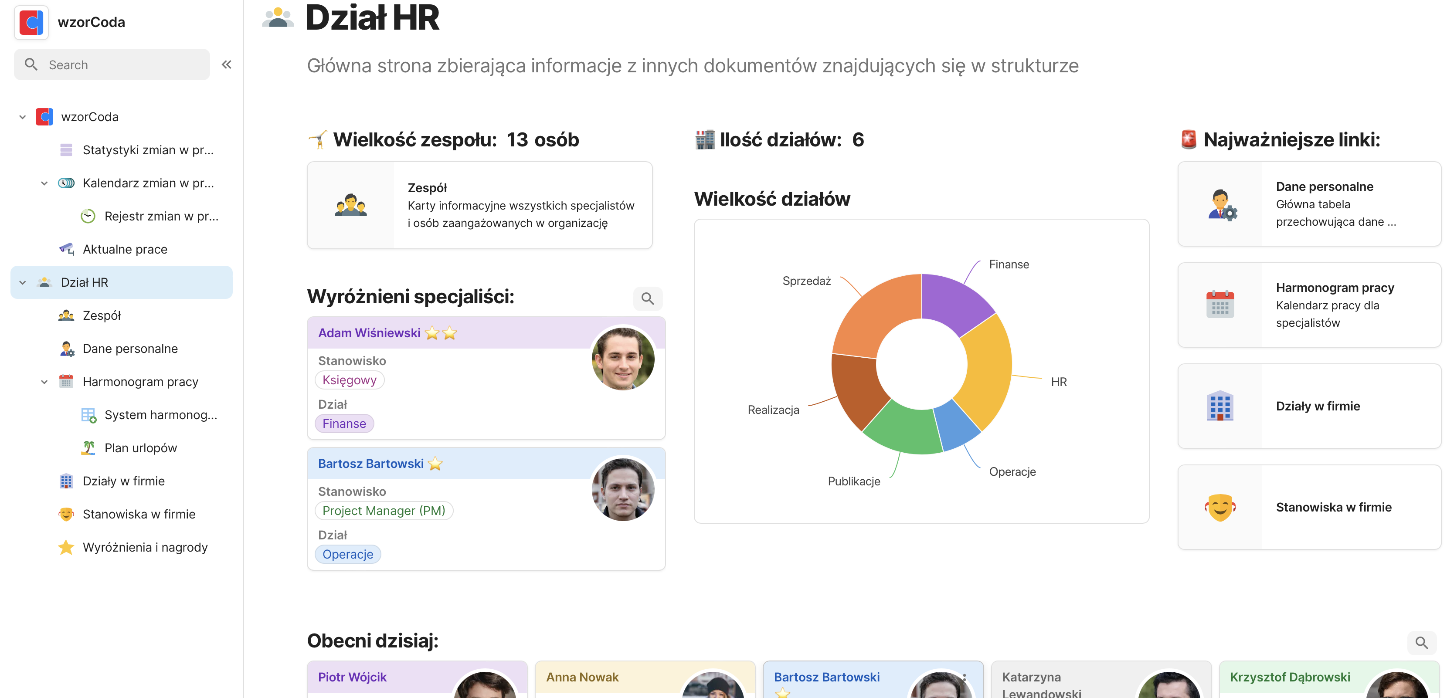Screen dimensions: 1447x698
Task: Click the wzorCoda logo icon at top
Action: click(31, 23)
